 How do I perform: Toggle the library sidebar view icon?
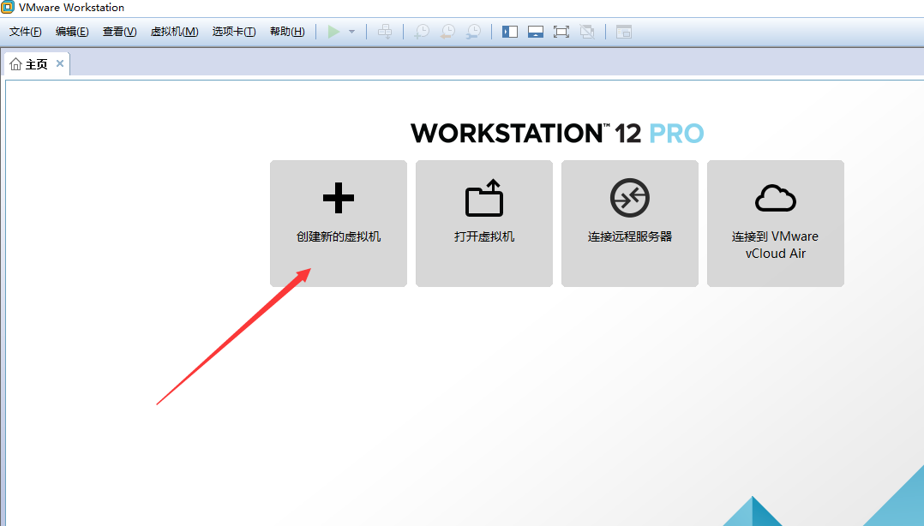click(510, 32)
